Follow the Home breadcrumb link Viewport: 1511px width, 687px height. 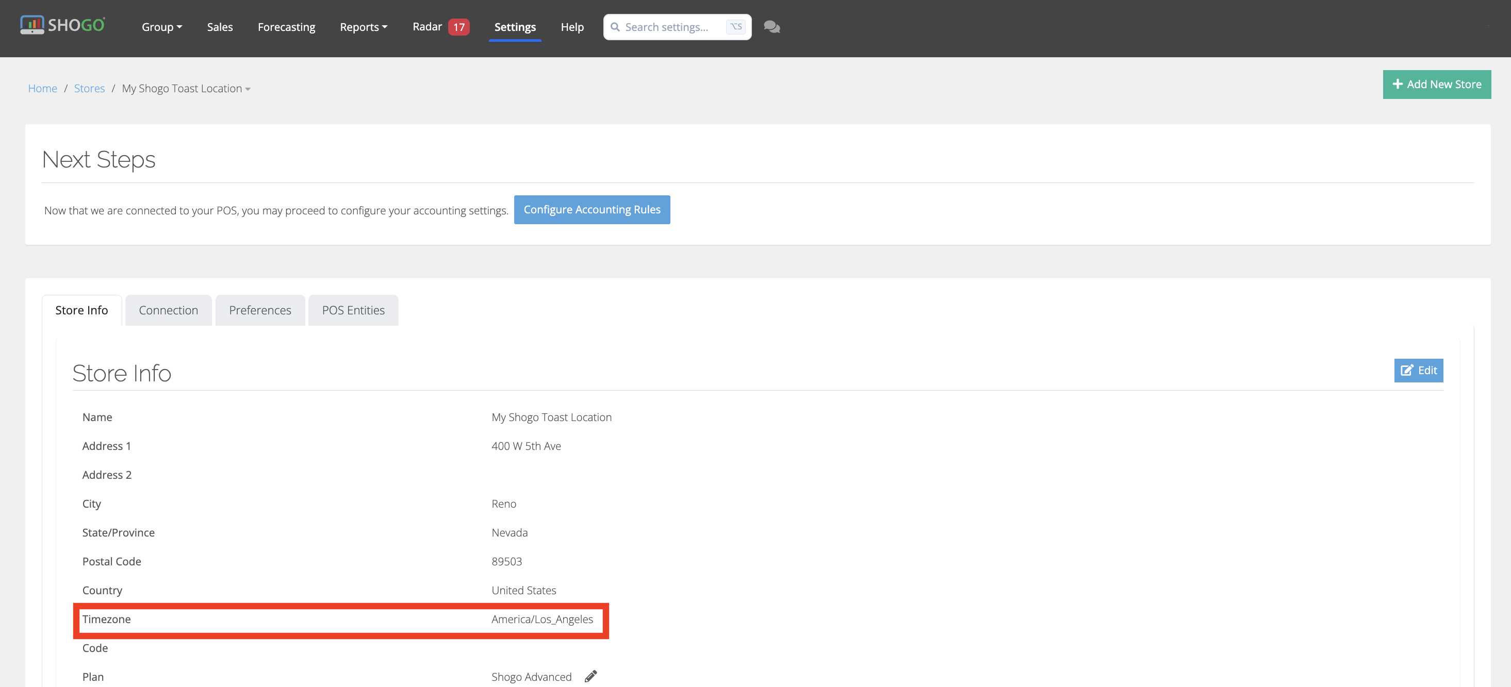click(43, 89)
